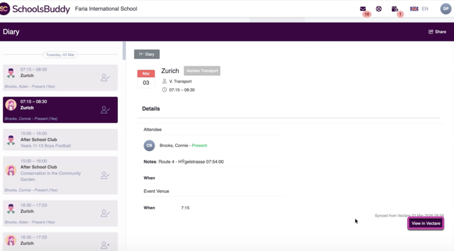Toggle attendance on Connie's selected Zurich entry
The image size is (454, 251).
[x=105, y=110]
